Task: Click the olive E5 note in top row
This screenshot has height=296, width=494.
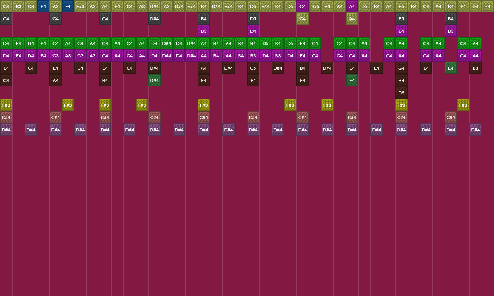Action: [401, 6]
